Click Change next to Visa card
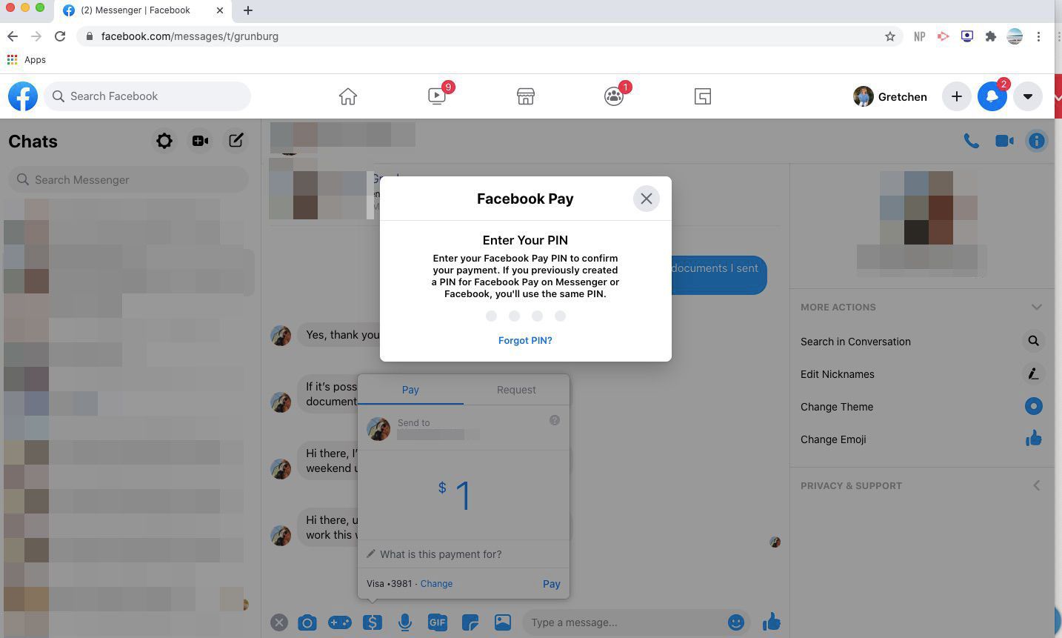The width and height of the screenshot is (1062, 638). (x=436, y=584)
